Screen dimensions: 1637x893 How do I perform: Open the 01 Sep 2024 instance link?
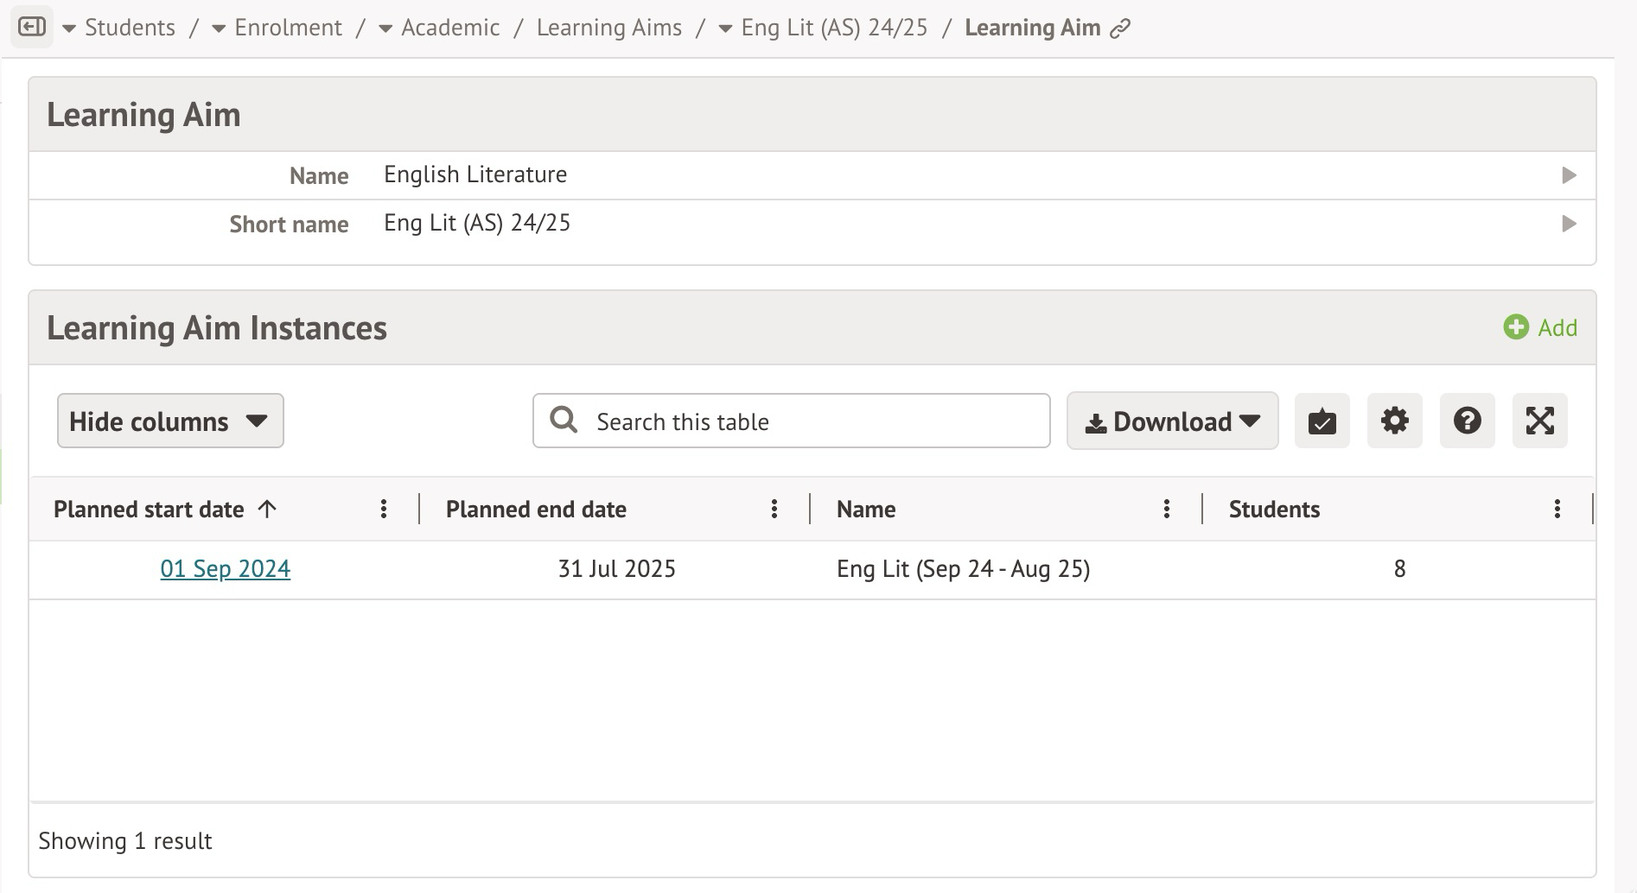[225, 569]
